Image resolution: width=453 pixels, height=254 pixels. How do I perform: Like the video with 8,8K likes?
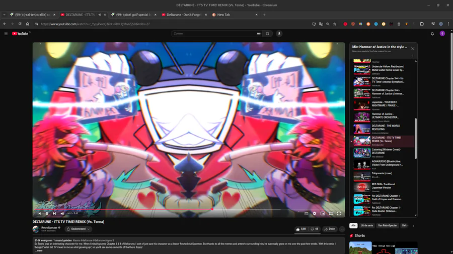(301, 229)
